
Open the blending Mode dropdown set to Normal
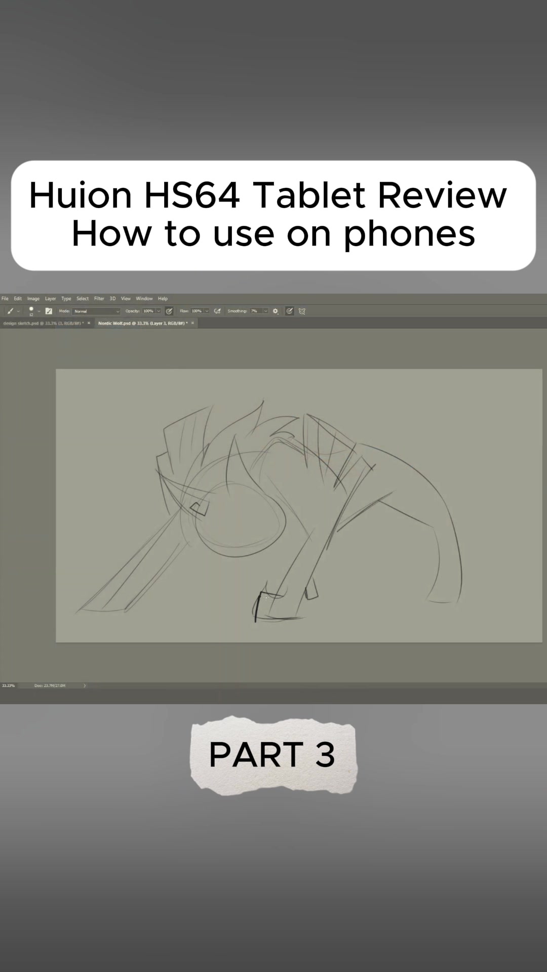click(x=96, y=311)
